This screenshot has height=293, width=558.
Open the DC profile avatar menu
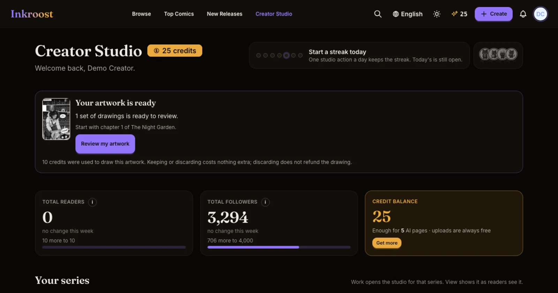540,14
